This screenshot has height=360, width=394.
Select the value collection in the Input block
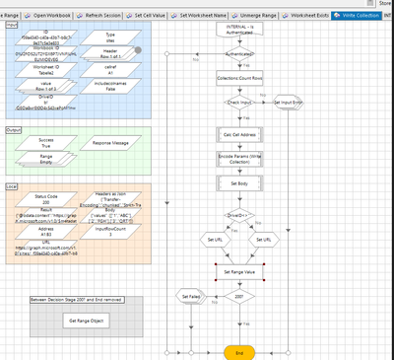click(46, 86)
